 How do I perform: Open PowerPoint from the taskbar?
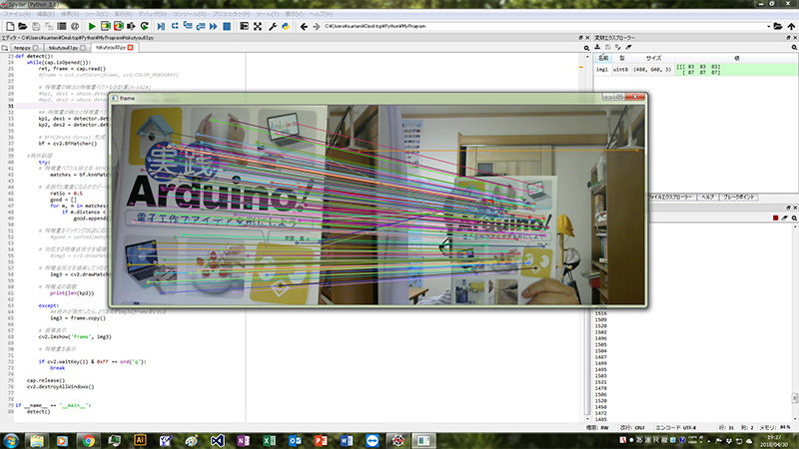tap(321, 440)
